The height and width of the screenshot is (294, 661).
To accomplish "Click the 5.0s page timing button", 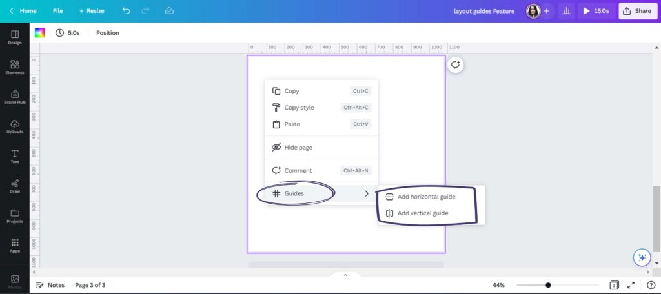I will tap(67, 33).
